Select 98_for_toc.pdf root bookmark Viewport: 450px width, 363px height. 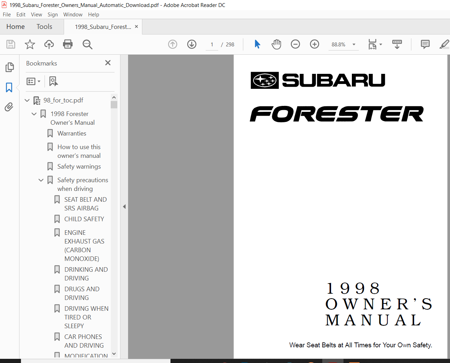(63, 100)
